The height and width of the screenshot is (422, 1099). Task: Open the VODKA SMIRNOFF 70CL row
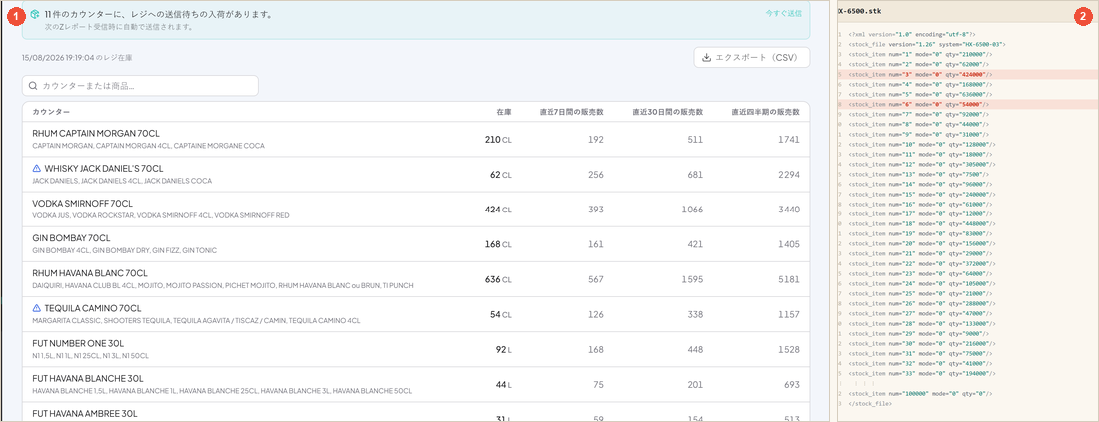tap(416, 210)
